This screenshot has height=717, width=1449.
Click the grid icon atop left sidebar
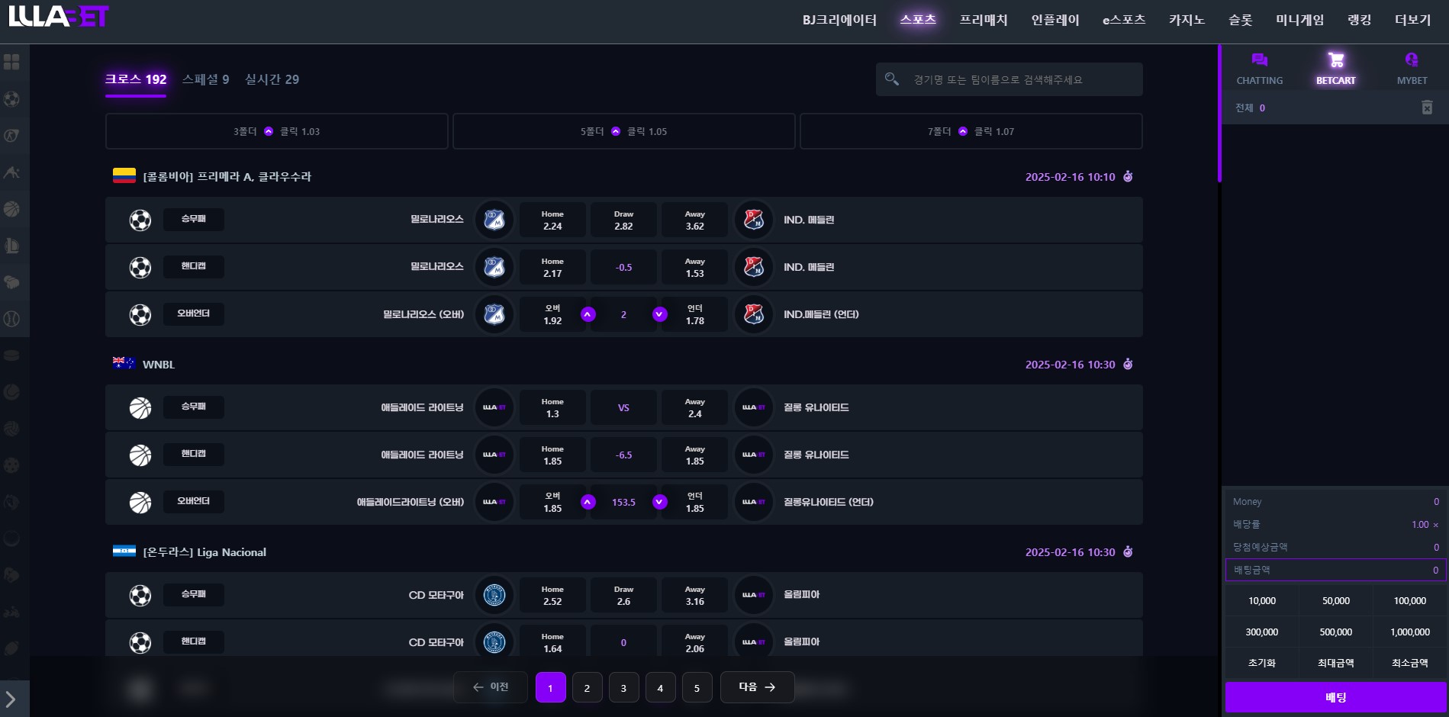[x=12, y=62]
